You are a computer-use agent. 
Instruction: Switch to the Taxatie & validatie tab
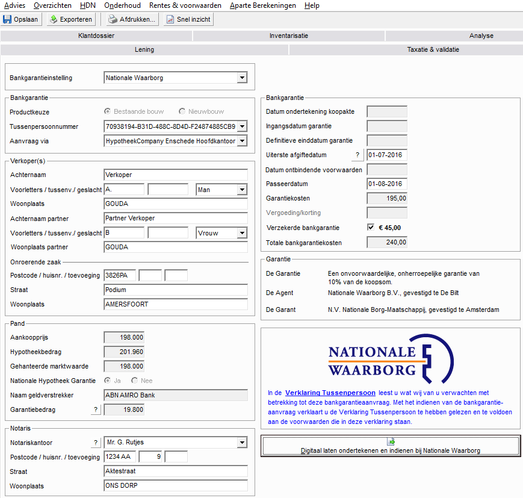[433, 49]
